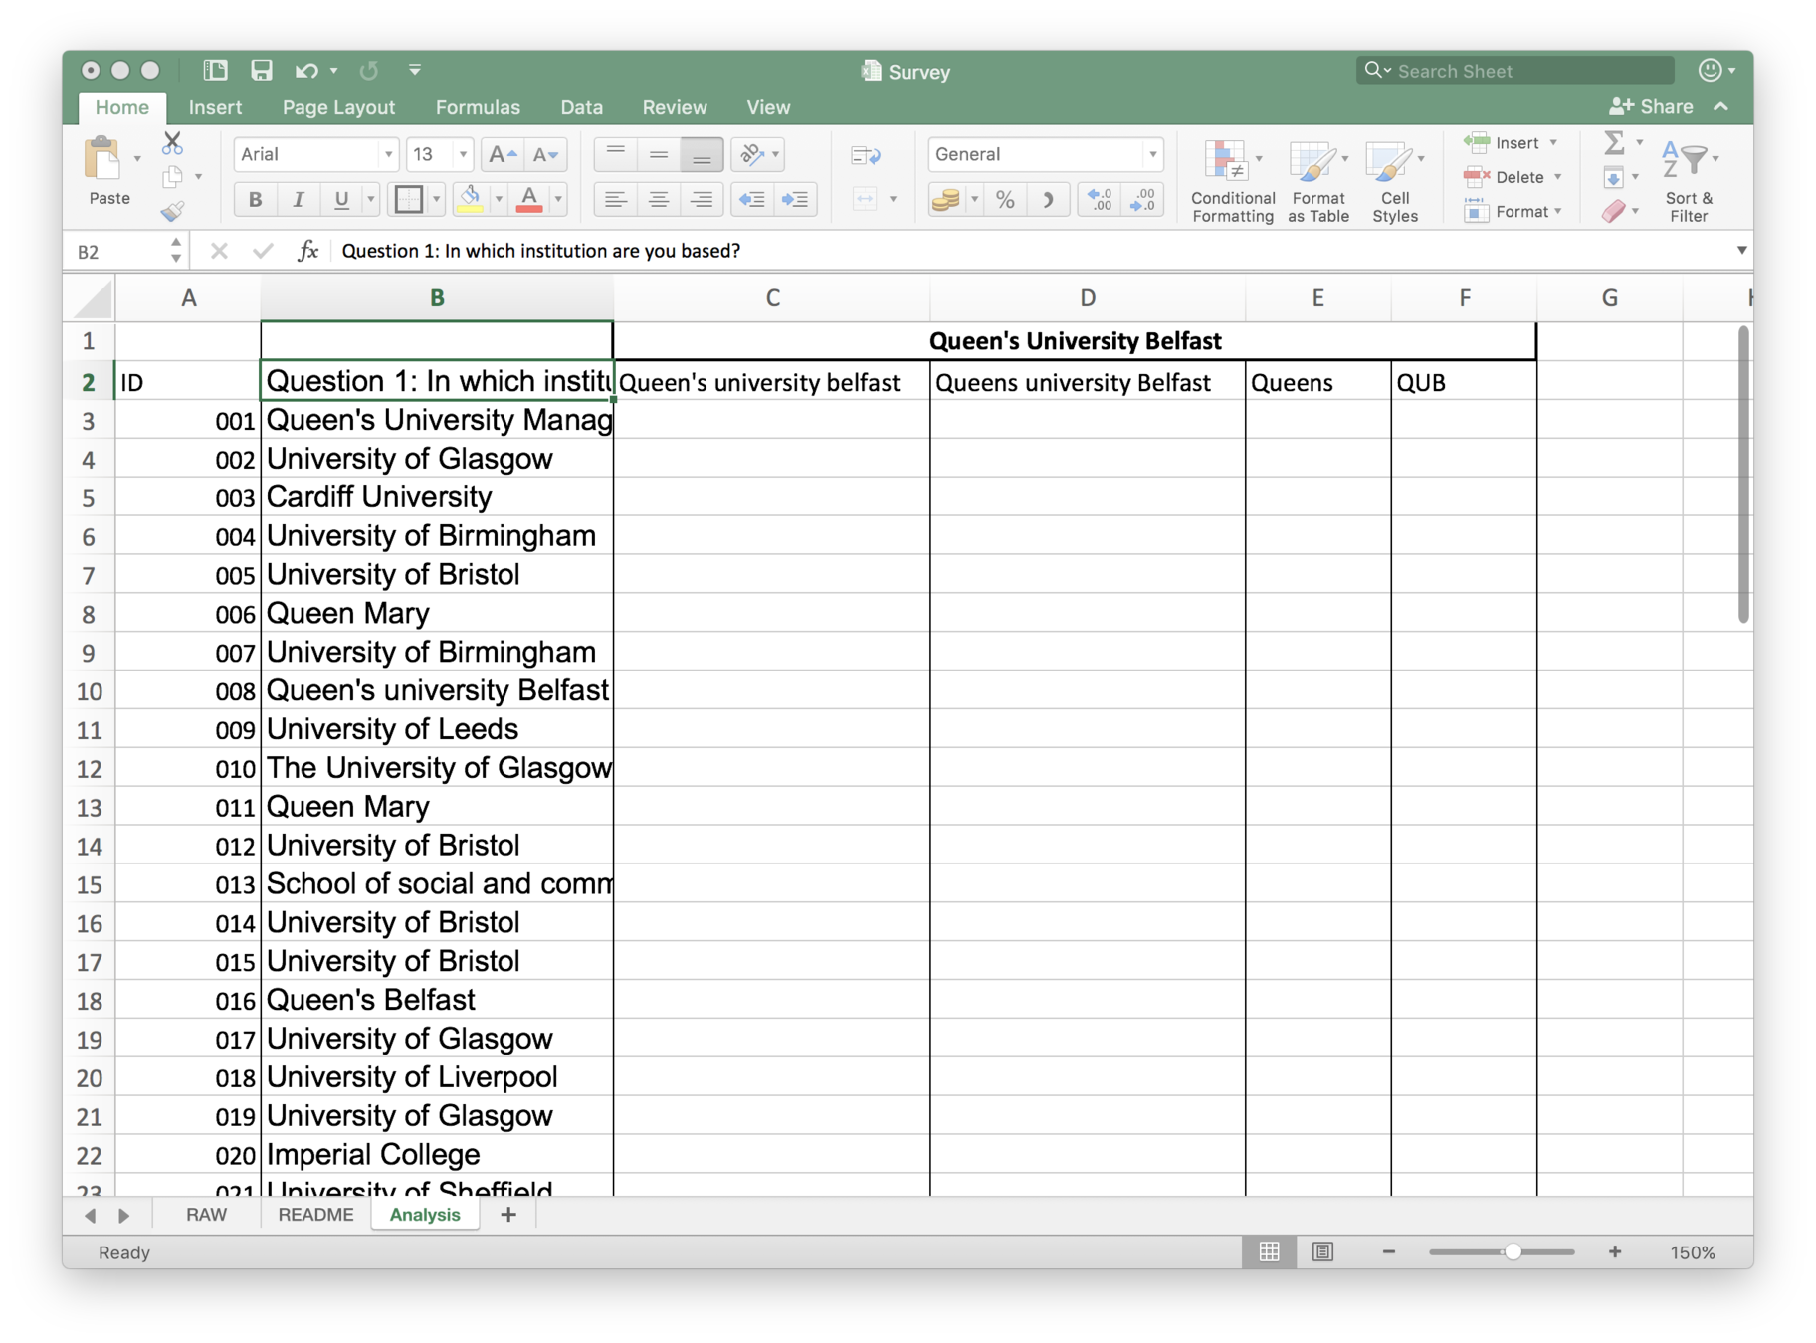Switch to the Insert ribbon tab
This screenshot has width=1816, height=1343.
(x=215, y=107)
